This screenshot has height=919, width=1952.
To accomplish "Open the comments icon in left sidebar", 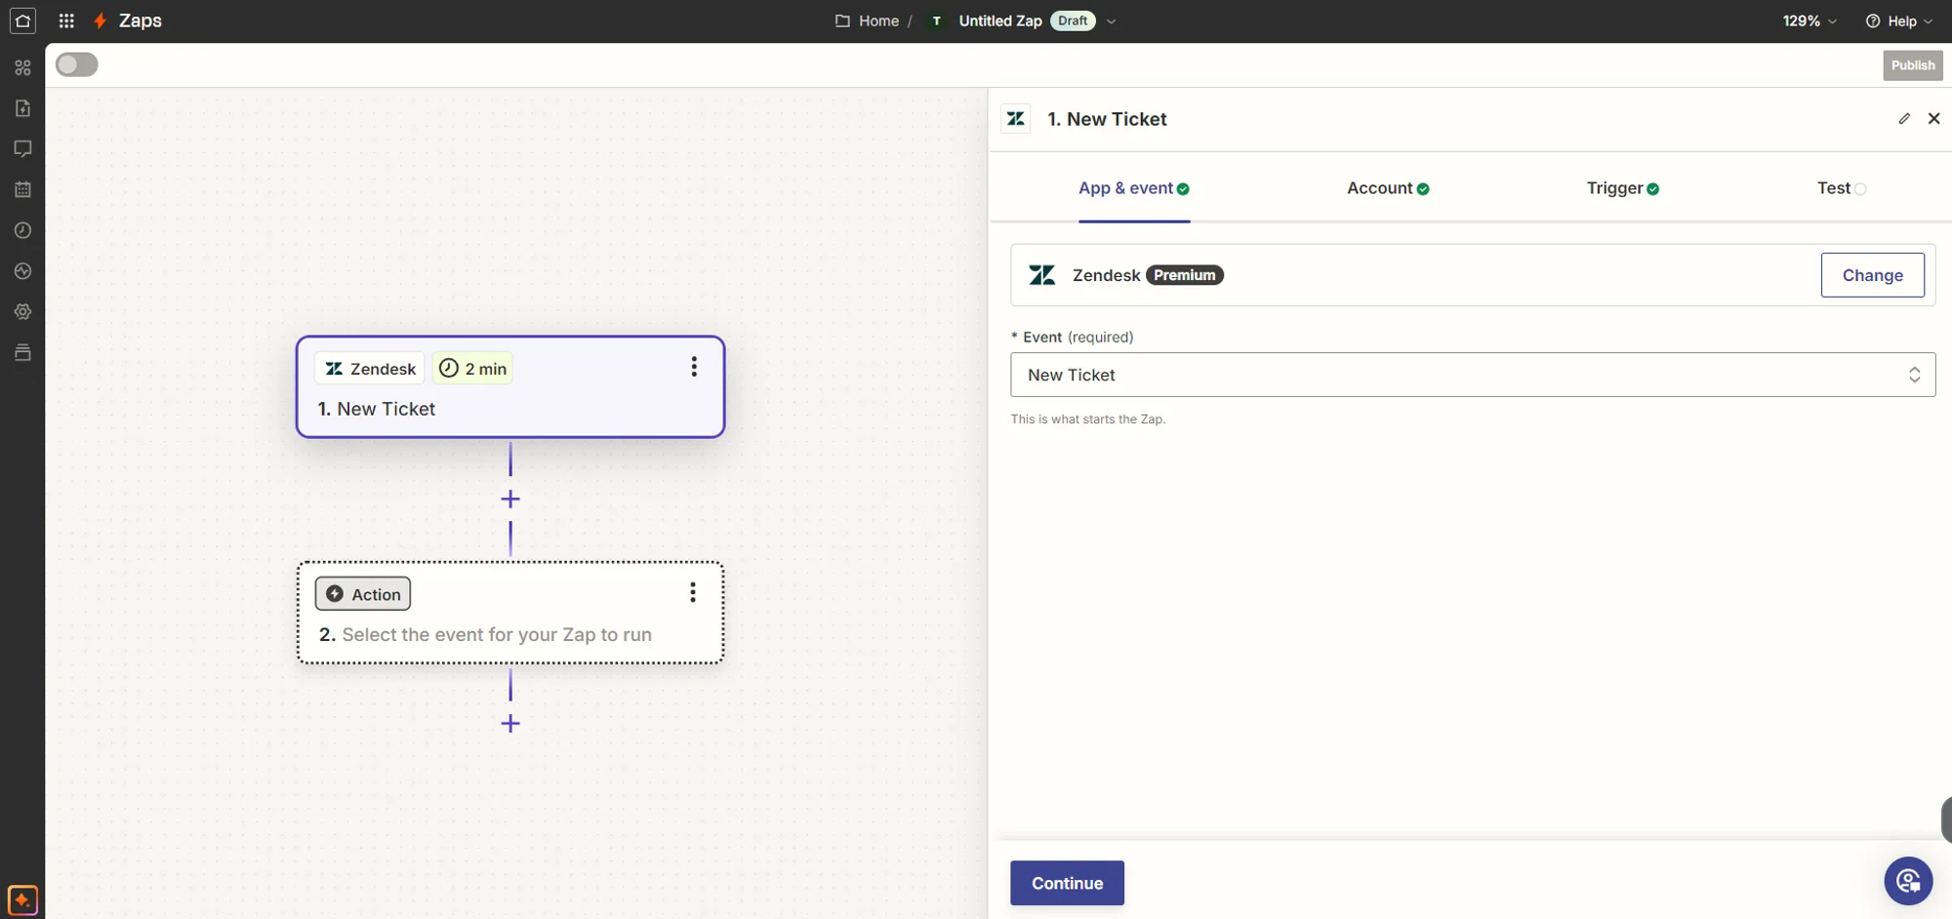I will pyautogui.click(x=22, y=148).
